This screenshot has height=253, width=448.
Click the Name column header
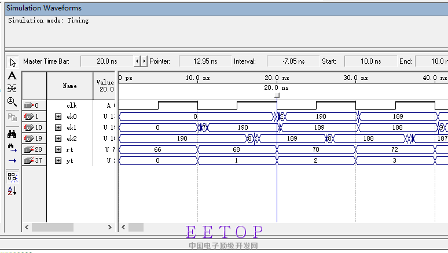[x=69, y=86]
